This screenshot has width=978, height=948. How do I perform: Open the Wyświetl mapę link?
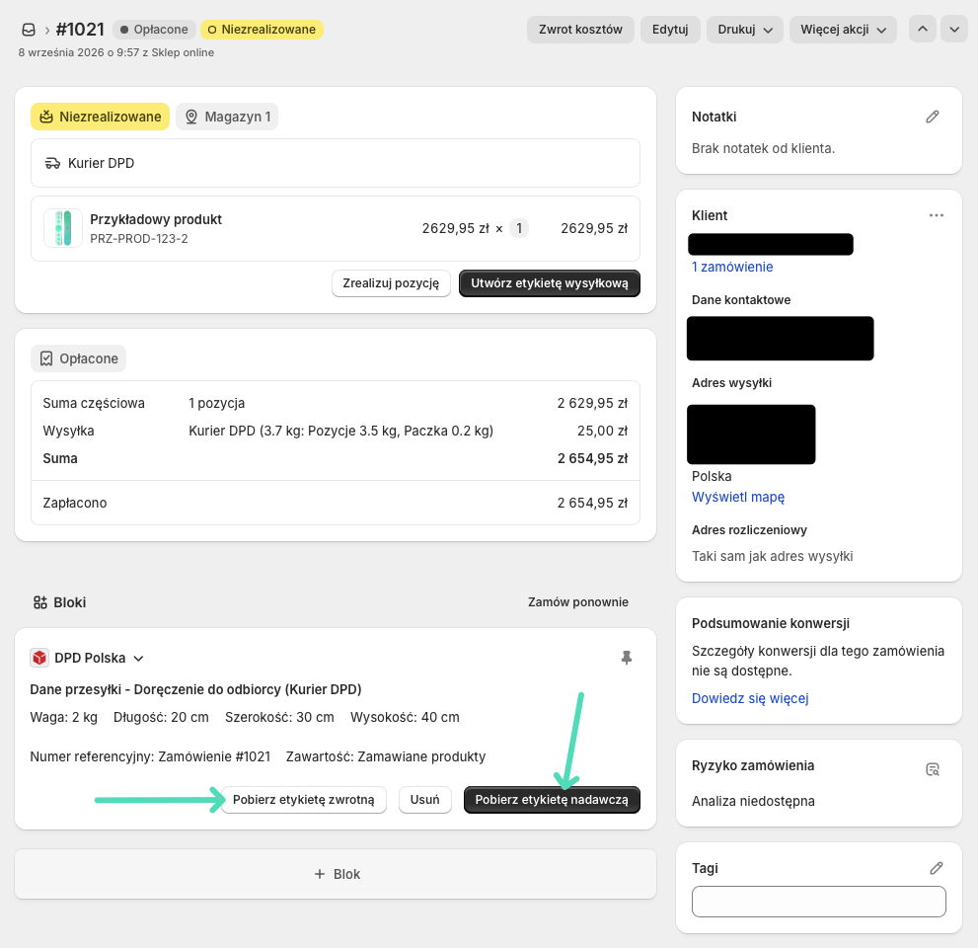click(738, 497)
